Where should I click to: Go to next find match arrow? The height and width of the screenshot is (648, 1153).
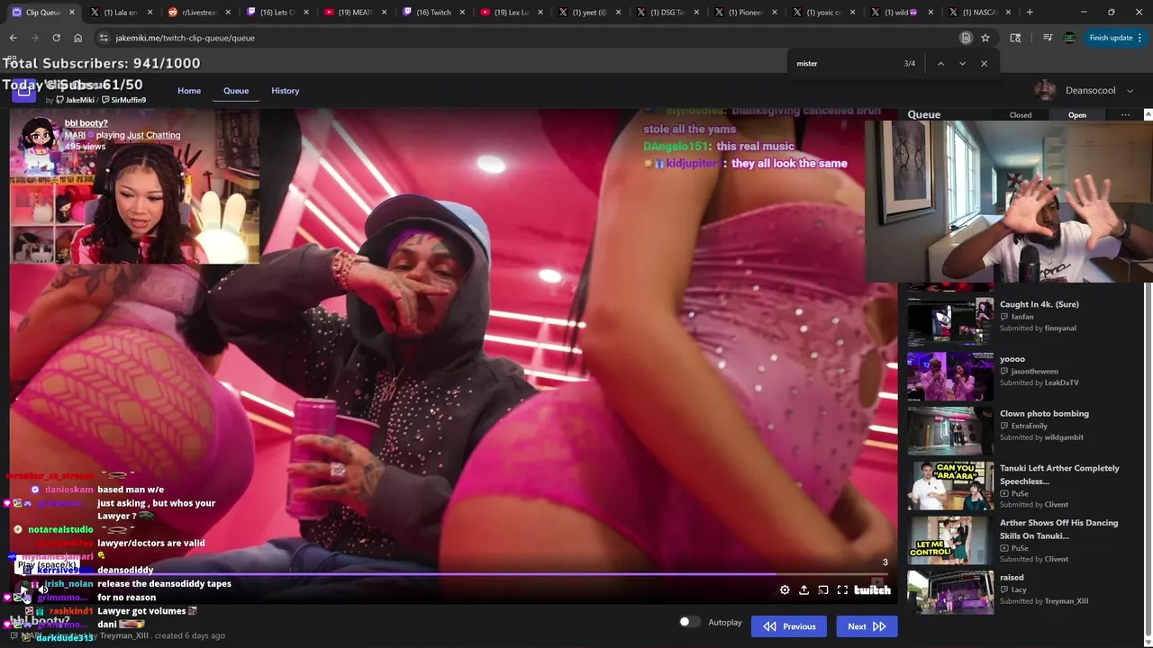(x=962, y=64)
